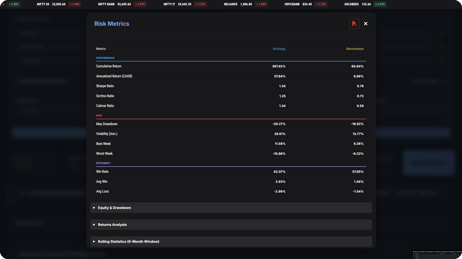462x259 pixels.
Task: Expand the Equity & Drawdown section
Action: [x=231, y=208]
